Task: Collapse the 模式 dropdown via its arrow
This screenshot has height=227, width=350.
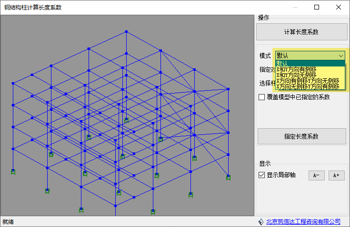Action: pos(341,56)
